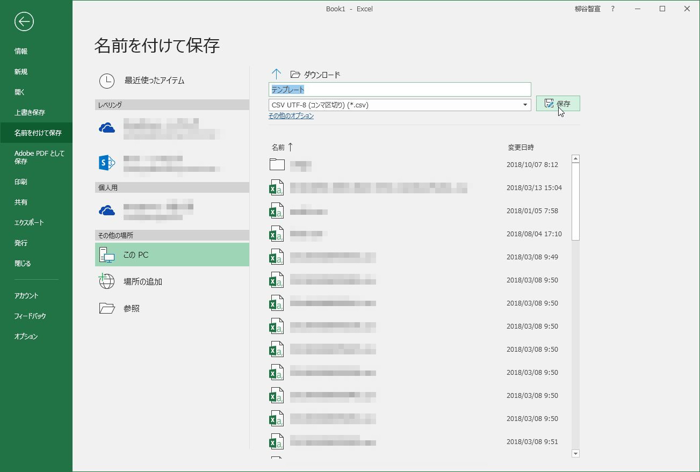
Task: Click the 名前 column header
Action: pyautogui.click(x=278, y=147)
